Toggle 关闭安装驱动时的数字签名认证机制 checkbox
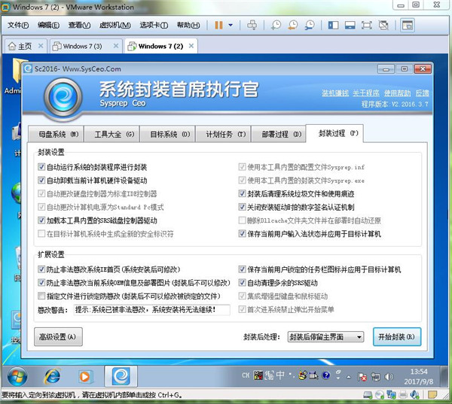Viewport: 452px width, 404px height. (x=242, y=207)
